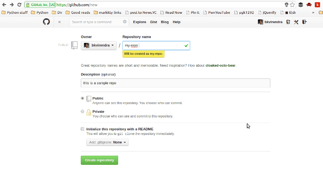Open the markitty links bookmarks folder
The width and height of the screenshot is (323, 175).
tap(108, 12)
